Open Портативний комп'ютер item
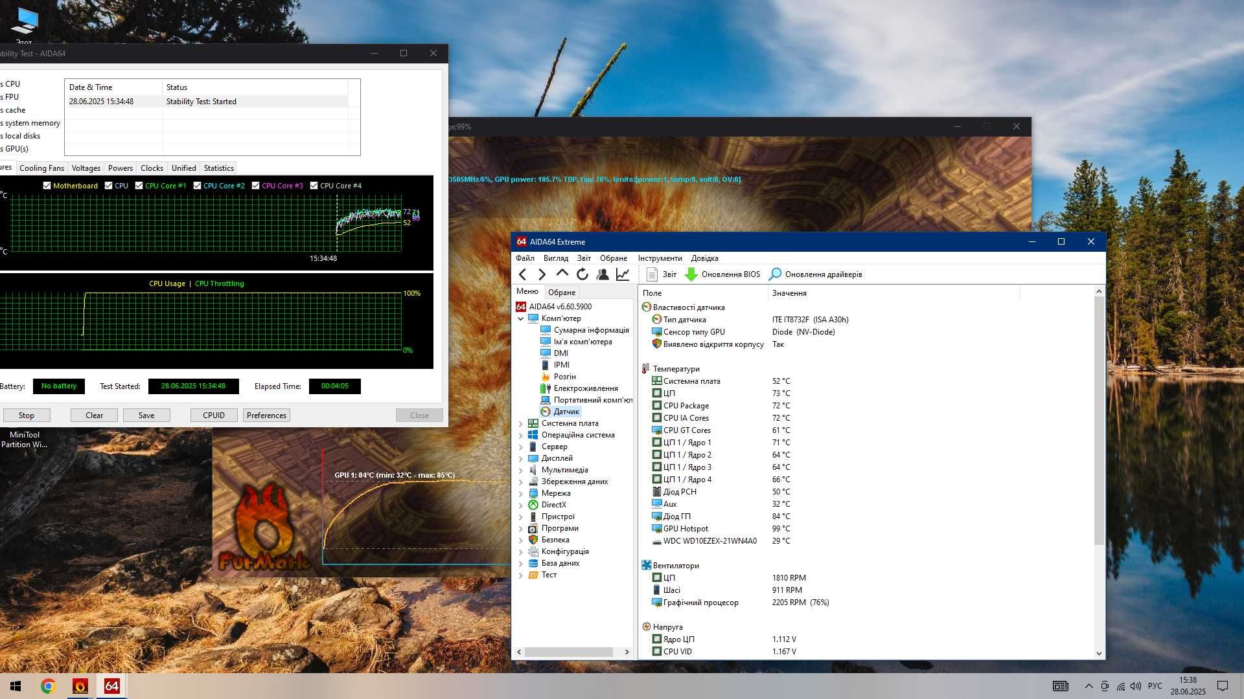This screenshot has width=1244, height=699. coord(593,400)
